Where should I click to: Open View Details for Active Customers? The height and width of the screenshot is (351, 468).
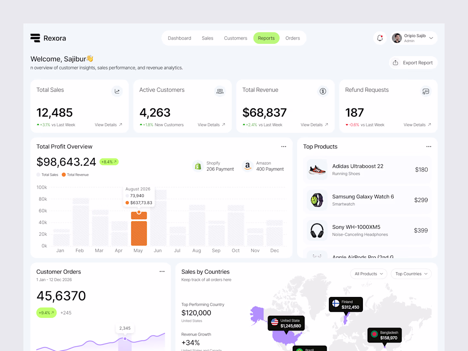(x=211, y=125)
